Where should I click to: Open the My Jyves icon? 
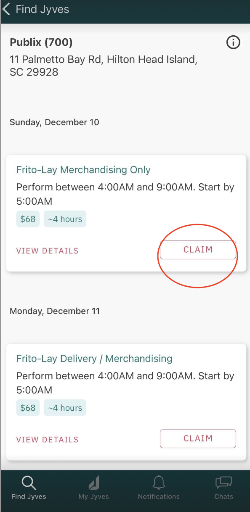(x=94, y=483)
